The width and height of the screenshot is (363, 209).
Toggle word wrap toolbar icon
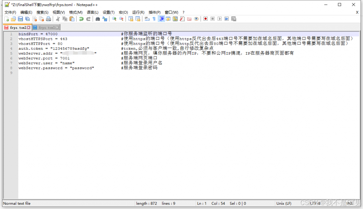tap(147, 19)
